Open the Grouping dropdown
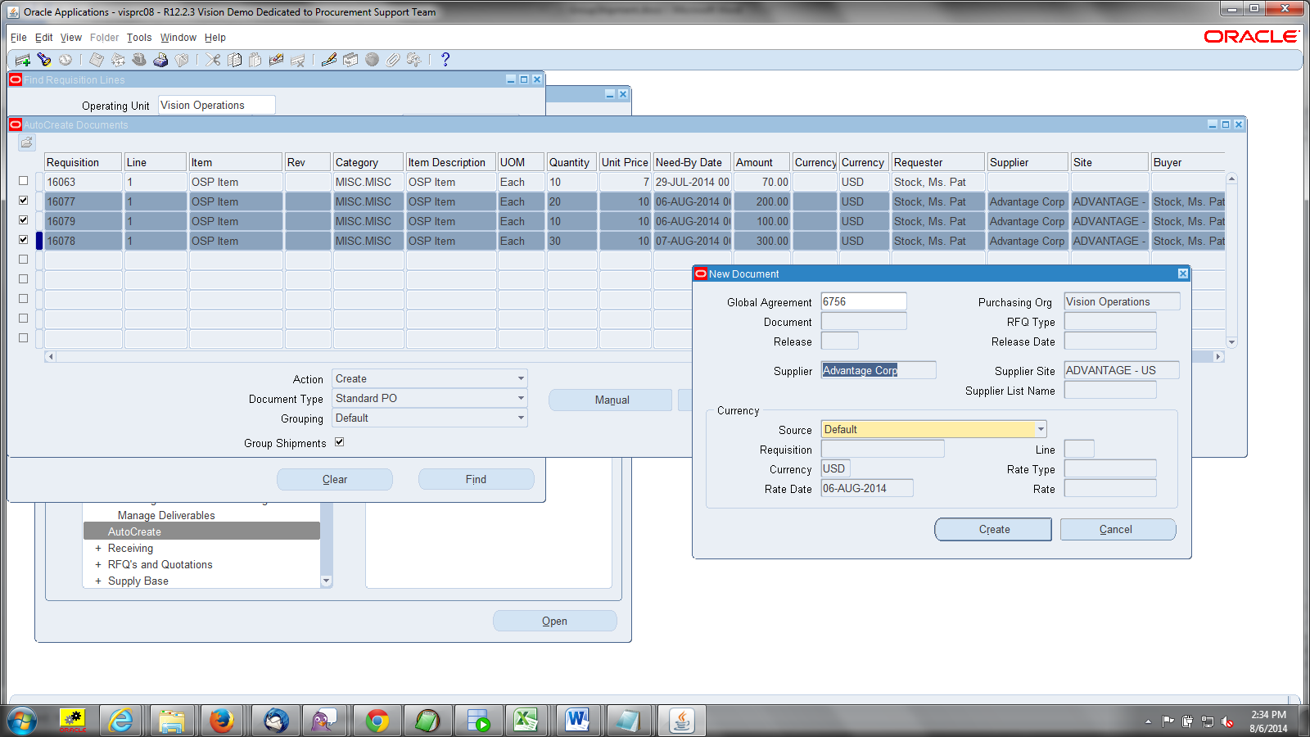This screenshot has width=1310, height=737. pyautogui.click(x=521, y=418)
